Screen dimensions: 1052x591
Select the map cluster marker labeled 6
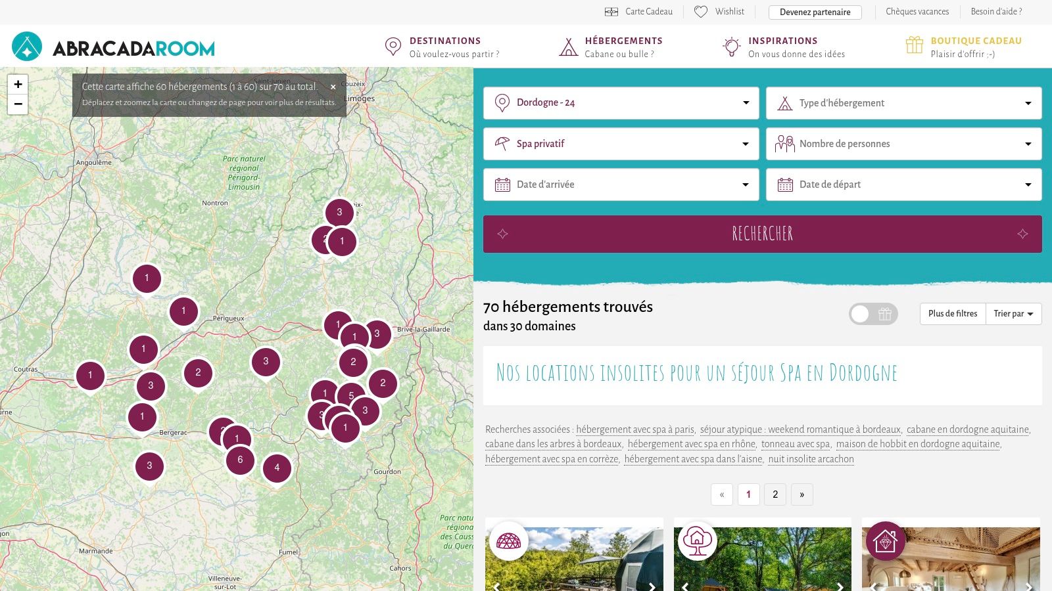coord(240,460)
